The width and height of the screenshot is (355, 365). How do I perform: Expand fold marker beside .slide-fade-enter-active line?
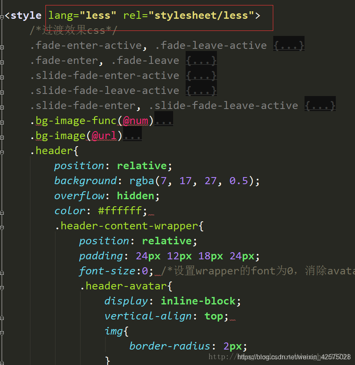click(2, 77)
